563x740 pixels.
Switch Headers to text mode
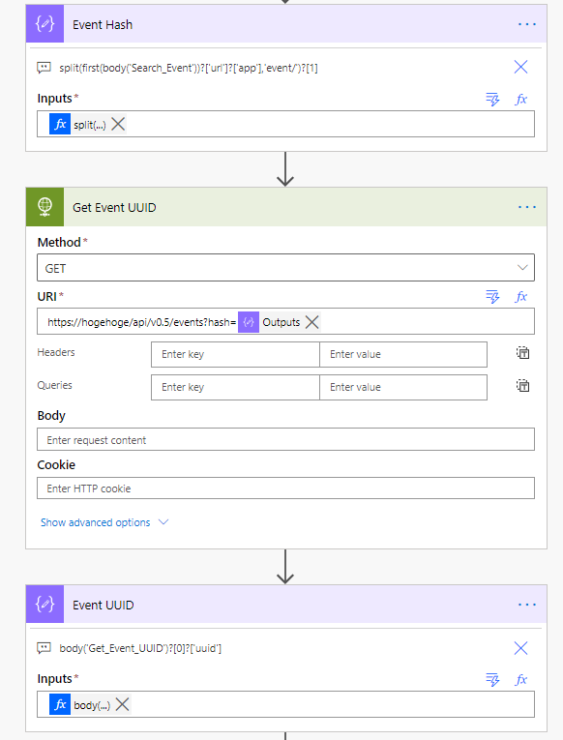522,353
